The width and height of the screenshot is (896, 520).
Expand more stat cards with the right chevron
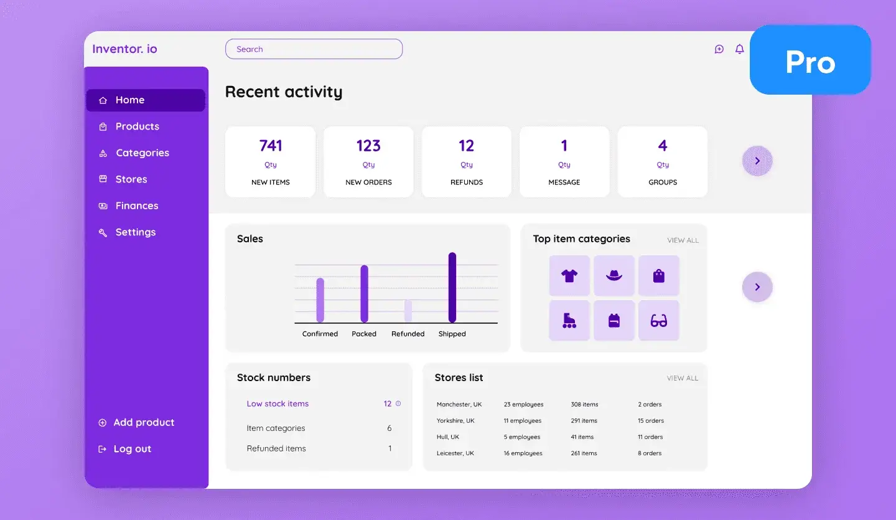757,161
